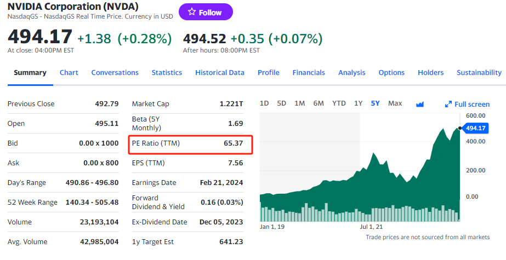Click 52 Week Range value 140.34 - 505.48
This screenshot has width=506, height=260.
(92, 203)
